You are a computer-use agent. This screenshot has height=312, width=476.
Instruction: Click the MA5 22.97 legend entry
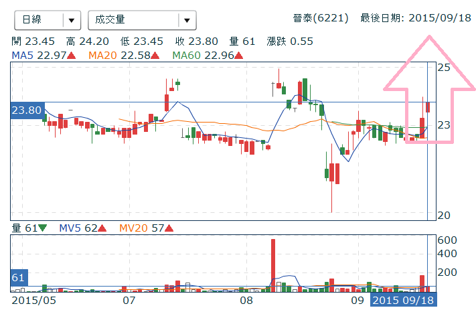pos(39,56)
